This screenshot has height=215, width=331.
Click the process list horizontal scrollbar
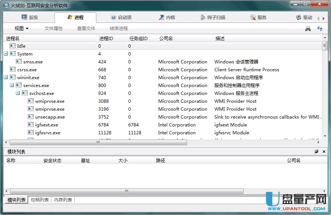(97, 143)
